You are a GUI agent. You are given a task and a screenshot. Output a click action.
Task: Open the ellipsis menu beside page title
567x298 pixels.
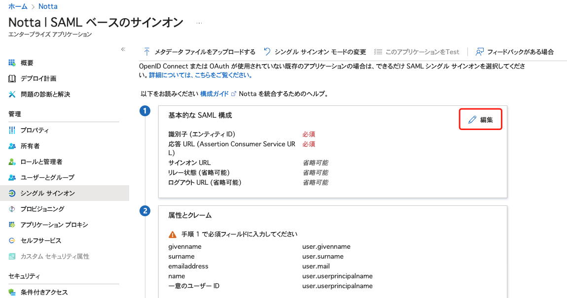(199, 23)
